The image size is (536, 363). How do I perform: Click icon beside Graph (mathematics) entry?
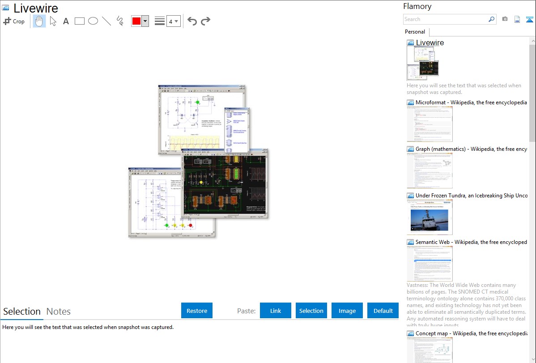click(x=410, y=149)
